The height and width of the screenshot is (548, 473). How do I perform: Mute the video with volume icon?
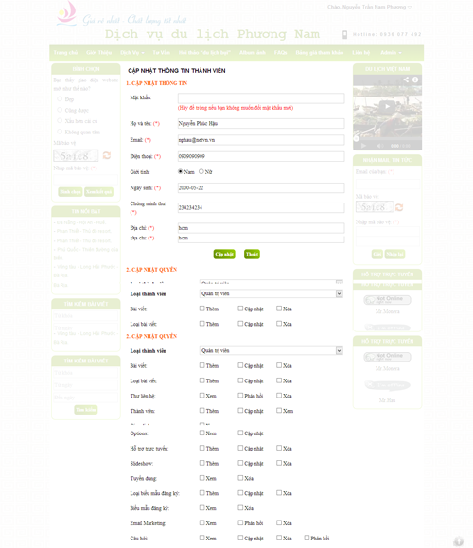click(379, 146)
